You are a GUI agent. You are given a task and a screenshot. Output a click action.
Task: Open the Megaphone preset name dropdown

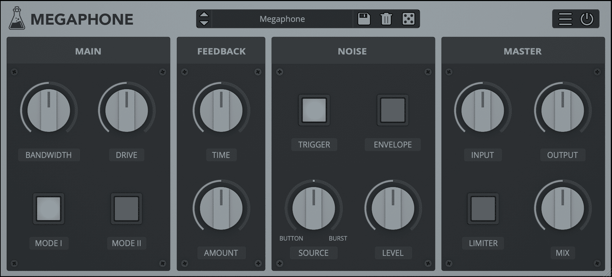[282, 19]
